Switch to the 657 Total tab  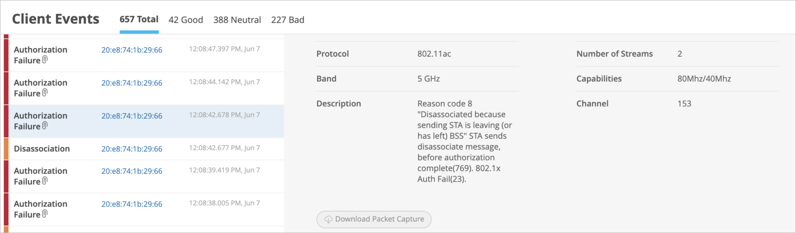[139, 19]
